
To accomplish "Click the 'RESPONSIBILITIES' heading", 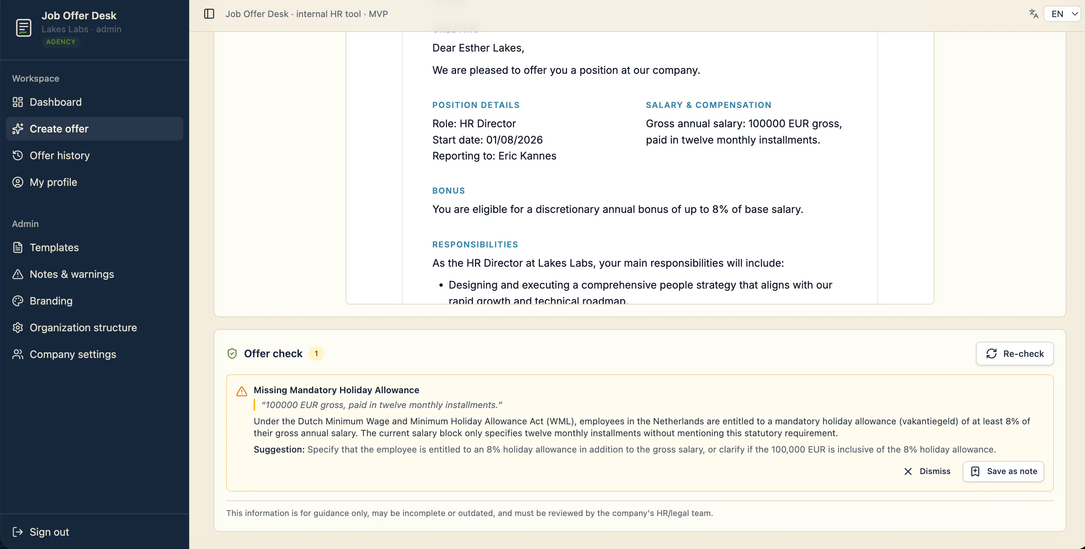I will click(x=475, y=244).
